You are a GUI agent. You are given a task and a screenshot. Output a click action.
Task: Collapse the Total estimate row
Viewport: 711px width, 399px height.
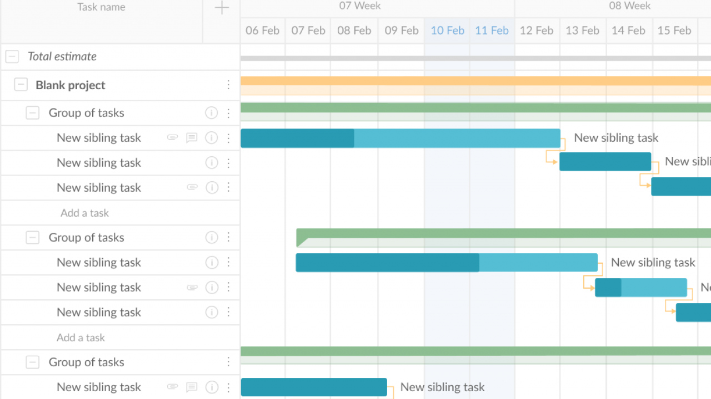[x=12, y=57]
